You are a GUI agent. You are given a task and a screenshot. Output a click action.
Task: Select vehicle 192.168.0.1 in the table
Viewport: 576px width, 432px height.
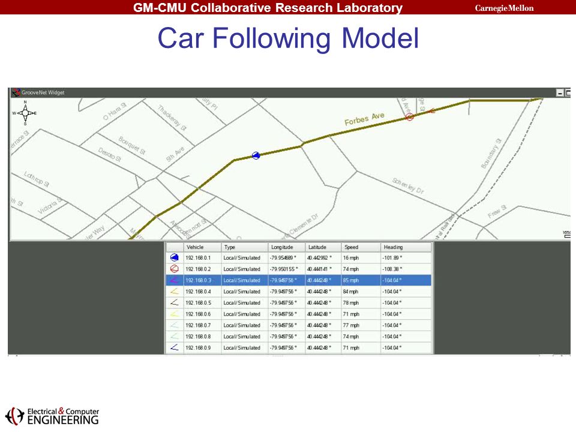(x=299, y=257)
